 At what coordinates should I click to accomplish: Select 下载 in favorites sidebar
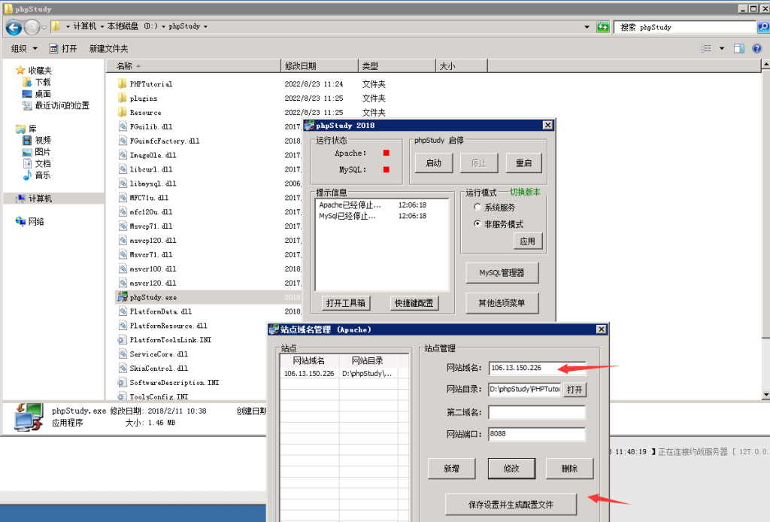point(43,82)
